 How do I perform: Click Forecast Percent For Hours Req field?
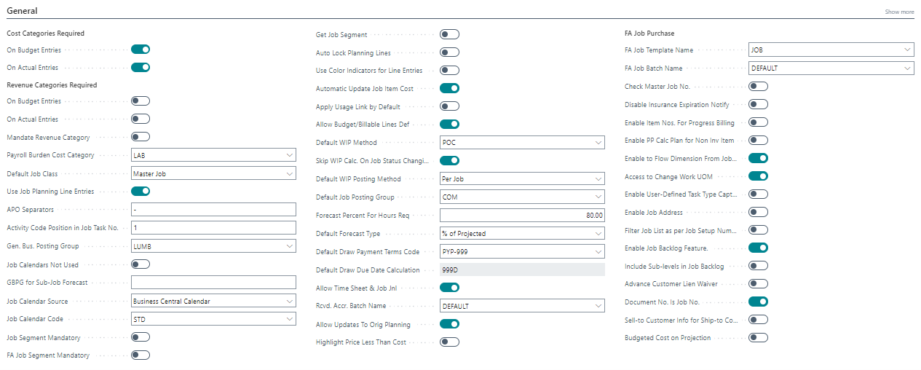click(522, 216)
